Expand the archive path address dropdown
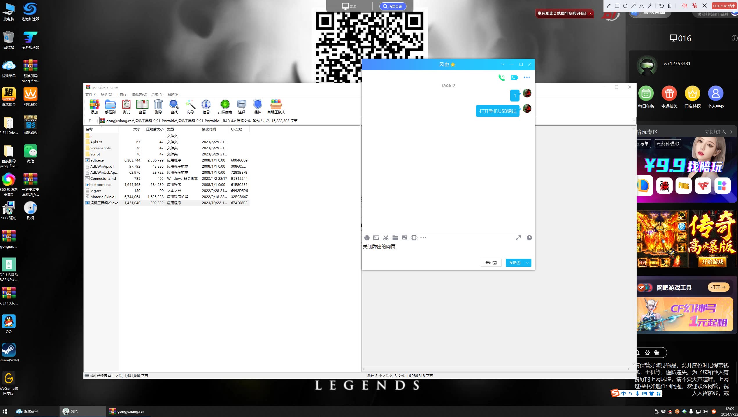 tap(634, 121)
